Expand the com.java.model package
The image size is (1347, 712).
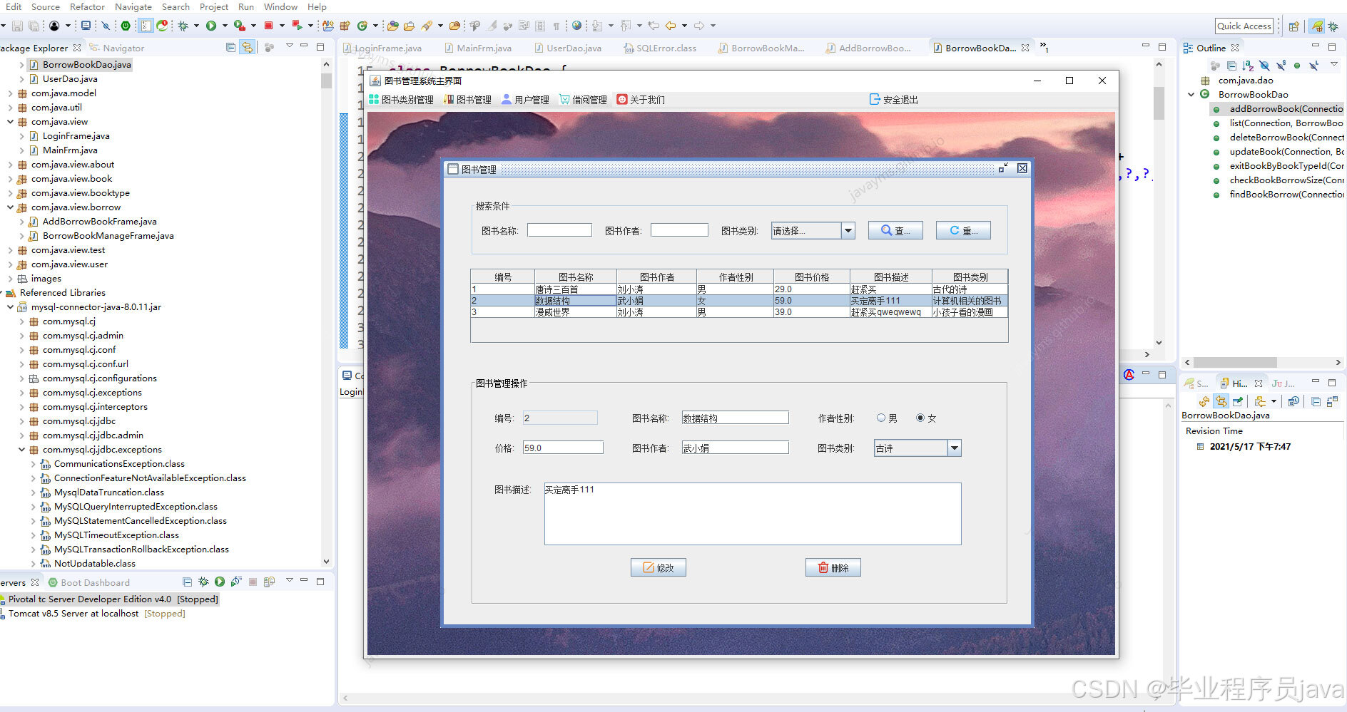(x=11, y=93)
